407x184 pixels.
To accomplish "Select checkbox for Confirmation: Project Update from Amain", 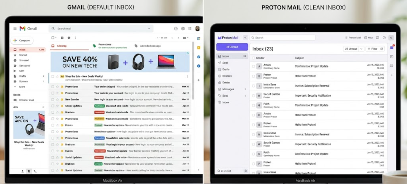I will (x=253, y=66).
